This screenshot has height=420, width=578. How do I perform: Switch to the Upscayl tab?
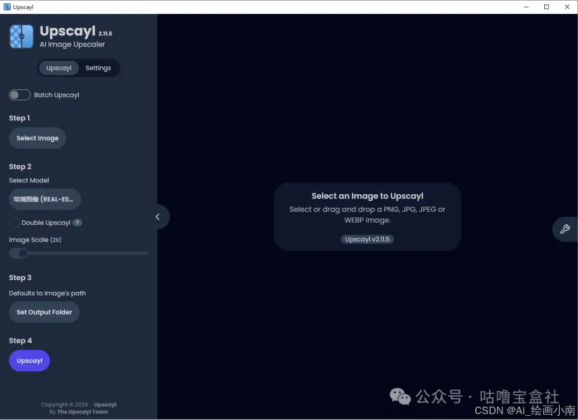[x=59, y=68]
